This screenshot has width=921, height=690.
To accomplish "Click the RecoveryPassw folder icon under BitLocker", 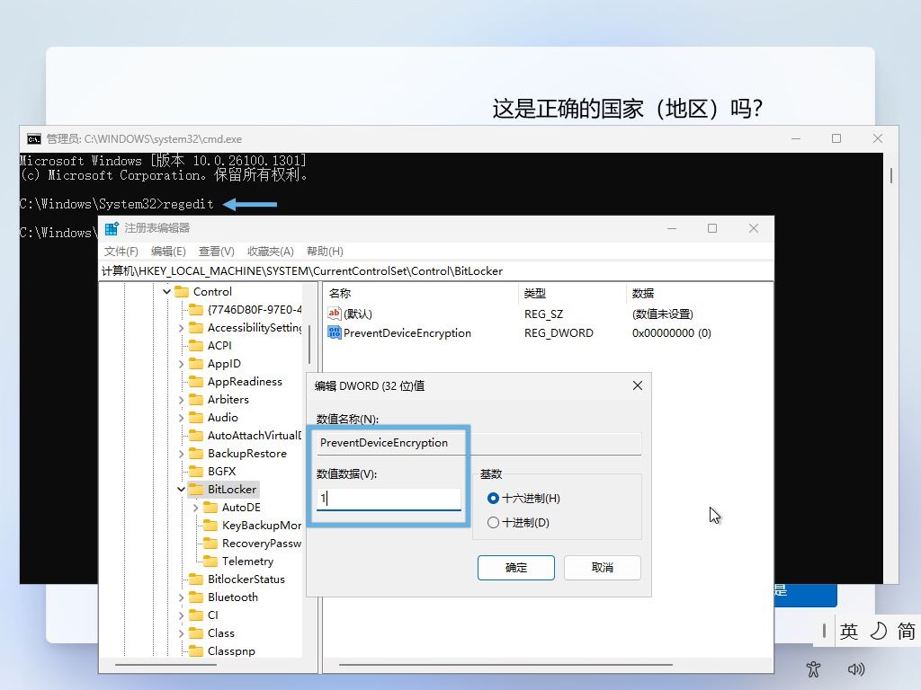I will pos(211,543).
